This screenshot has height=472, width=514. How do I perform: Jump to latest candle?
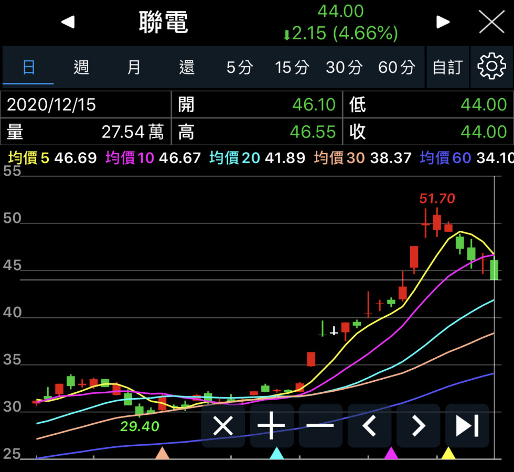tap(467, 426)
